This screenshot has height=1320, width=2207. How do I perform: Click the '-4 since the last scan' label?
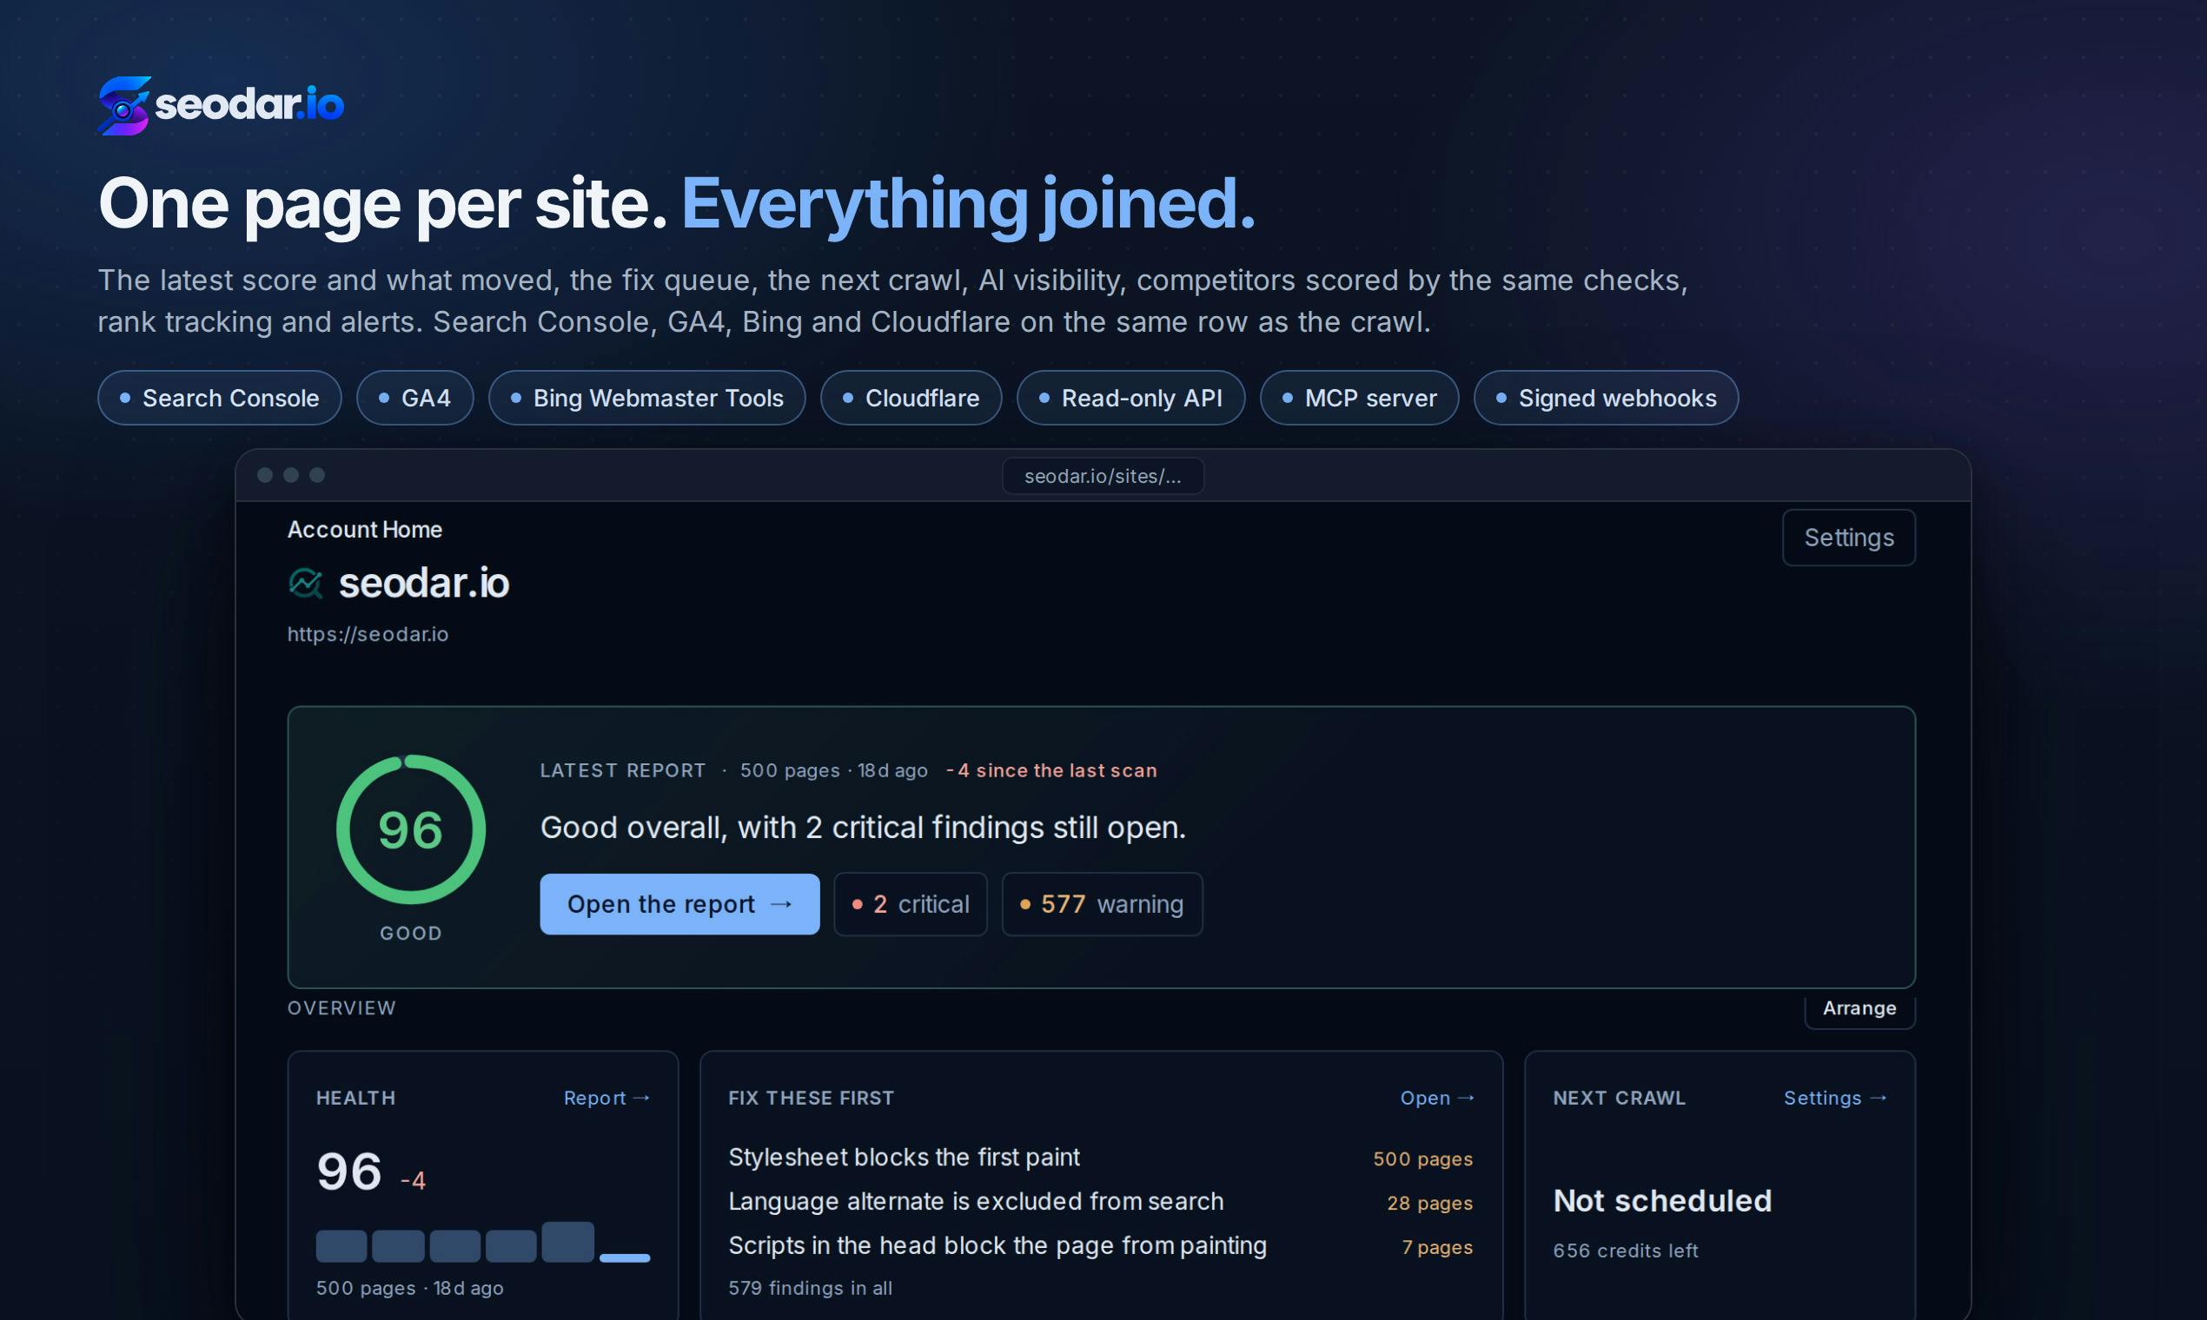coord(1051,770)
